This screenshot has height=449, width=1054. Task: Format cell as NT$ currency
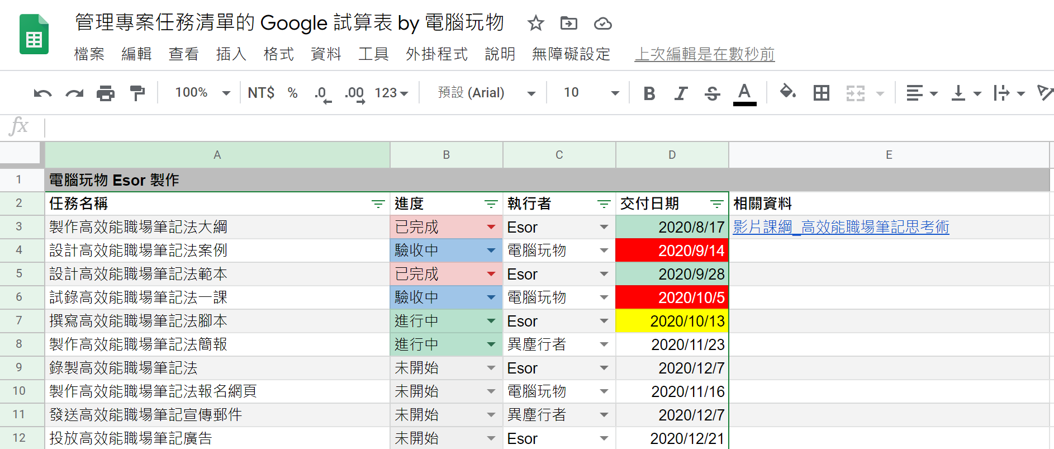coord(261,93)
